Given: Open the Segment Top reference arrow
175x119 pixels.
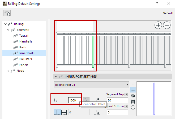Looking at the screenshot, I should pyautogui.click(x=126, y=94).
